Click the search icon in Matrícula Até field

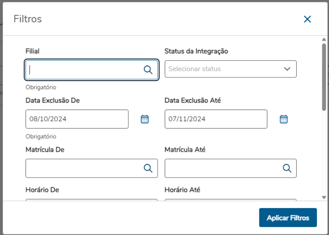[287, 168]
